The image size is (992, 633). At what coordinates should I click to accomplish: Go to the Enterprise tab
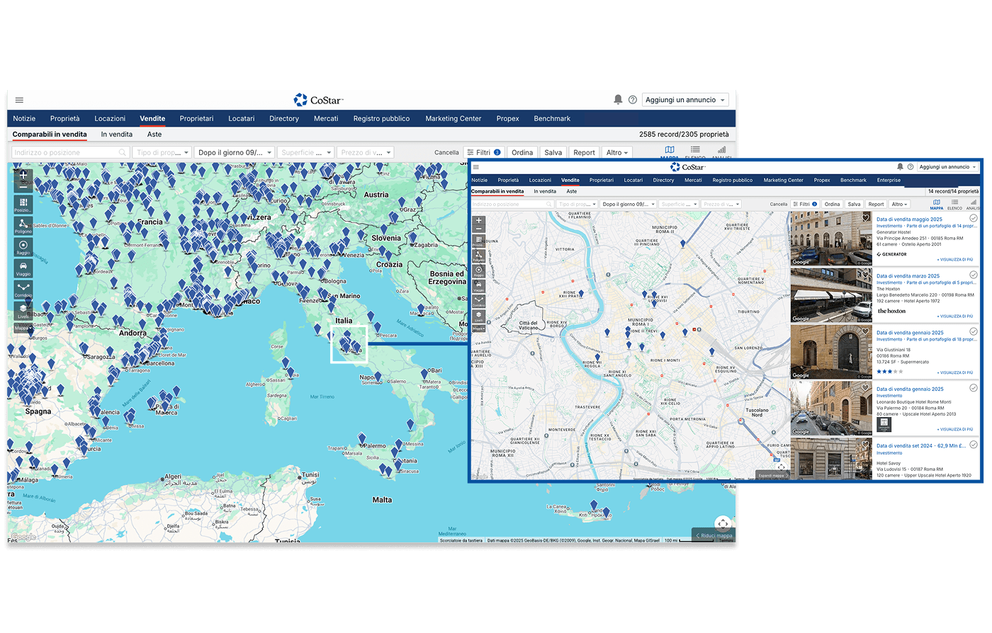click(x=889, y=180)
